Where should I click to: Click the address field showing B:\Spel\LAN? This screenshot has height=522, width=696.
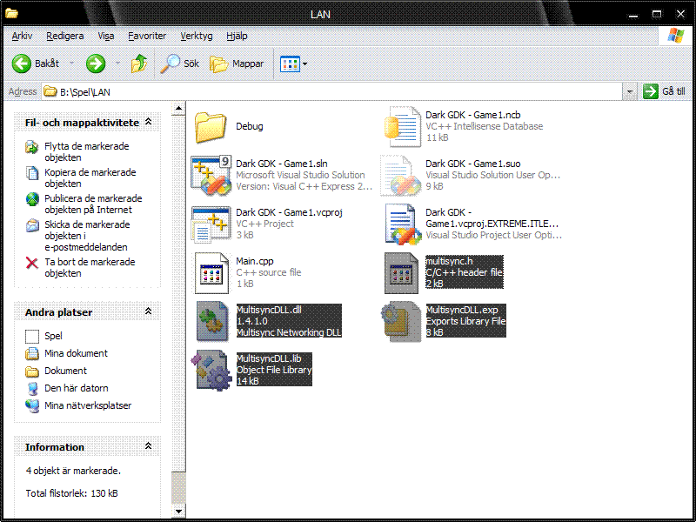[x=333, y=92]
